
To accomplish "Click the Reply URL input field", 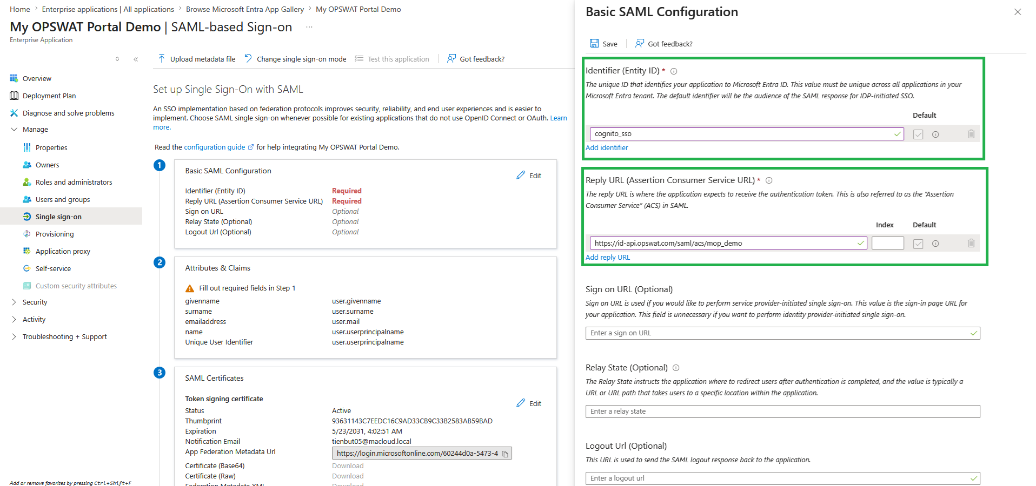I will [728, 244].
